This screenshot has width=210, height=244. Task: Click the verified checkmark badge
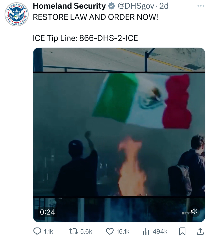111,6
